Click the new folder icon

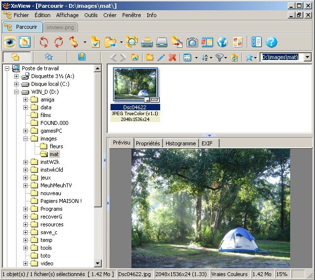pos(150,58)
